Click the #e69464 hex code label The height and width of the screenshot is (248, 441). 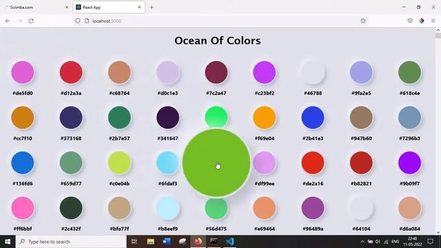click(x=265, y=229)
